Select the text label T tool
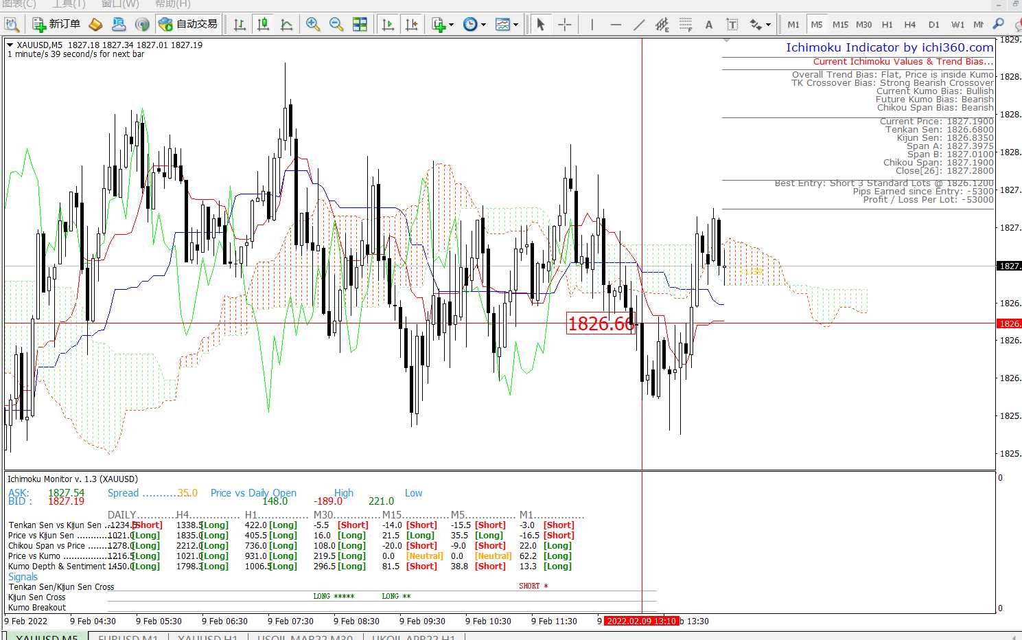This screenshot has width=1022, height=640. pos(732,25)
